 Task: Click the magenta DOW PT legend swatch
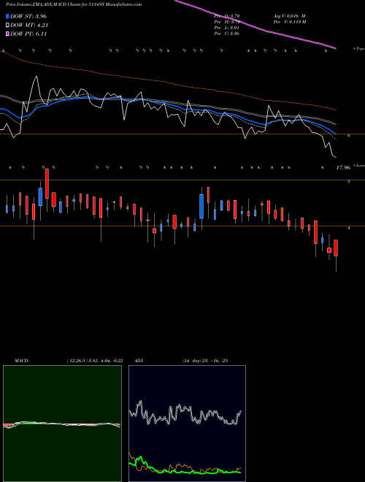7,34
